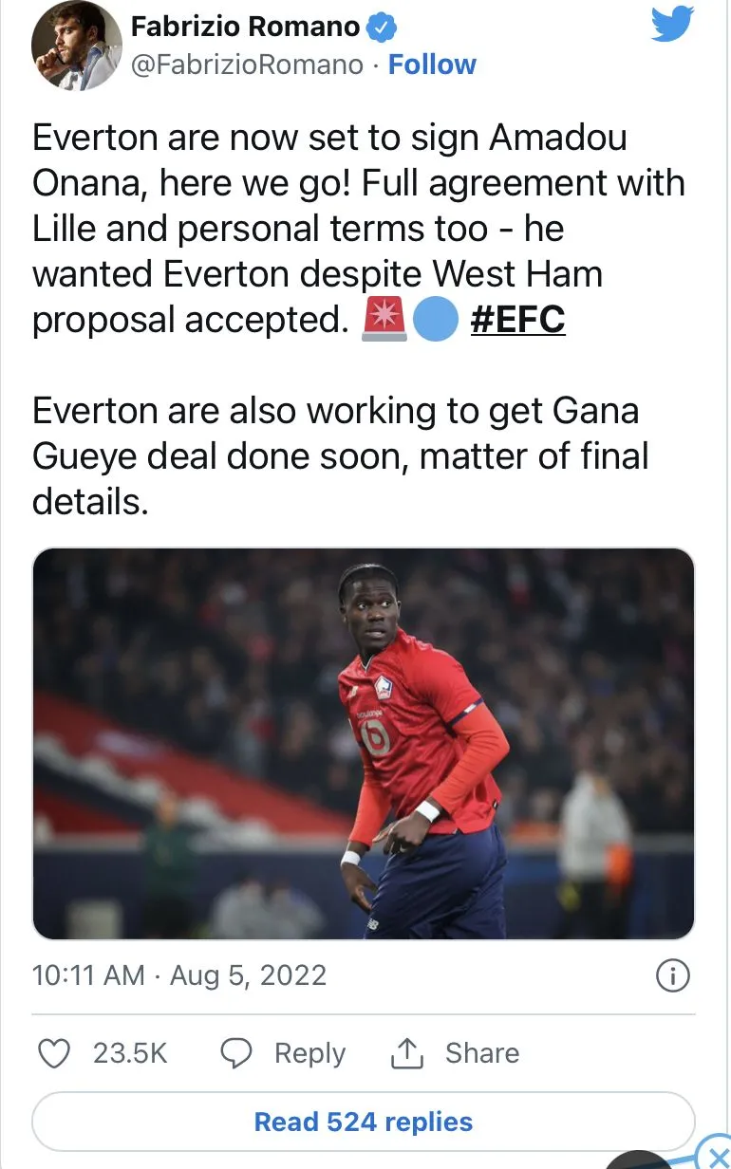Click the Gana Gueye deal paragraph
This screenshot has width=731, height=1169.
339,456
